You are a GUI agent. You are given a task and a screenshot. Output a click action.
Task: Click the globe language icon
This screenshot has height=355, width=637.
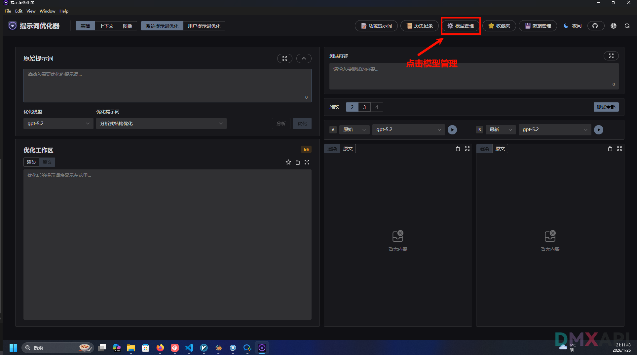[613, 26]
